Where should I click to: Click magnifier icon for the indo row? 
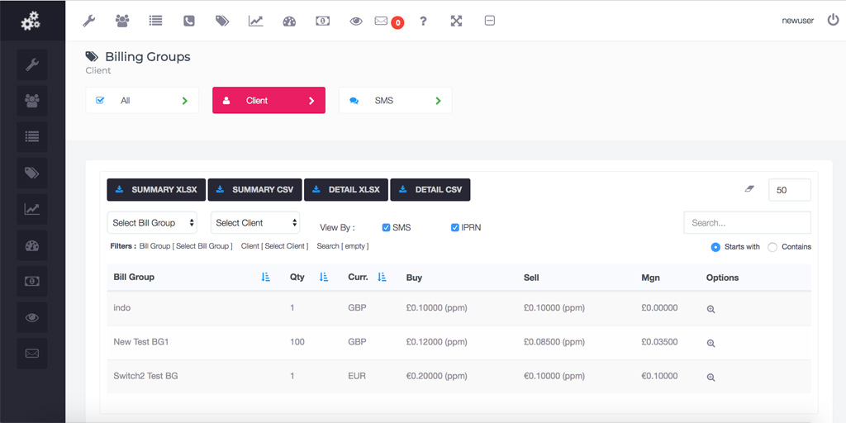711,309
